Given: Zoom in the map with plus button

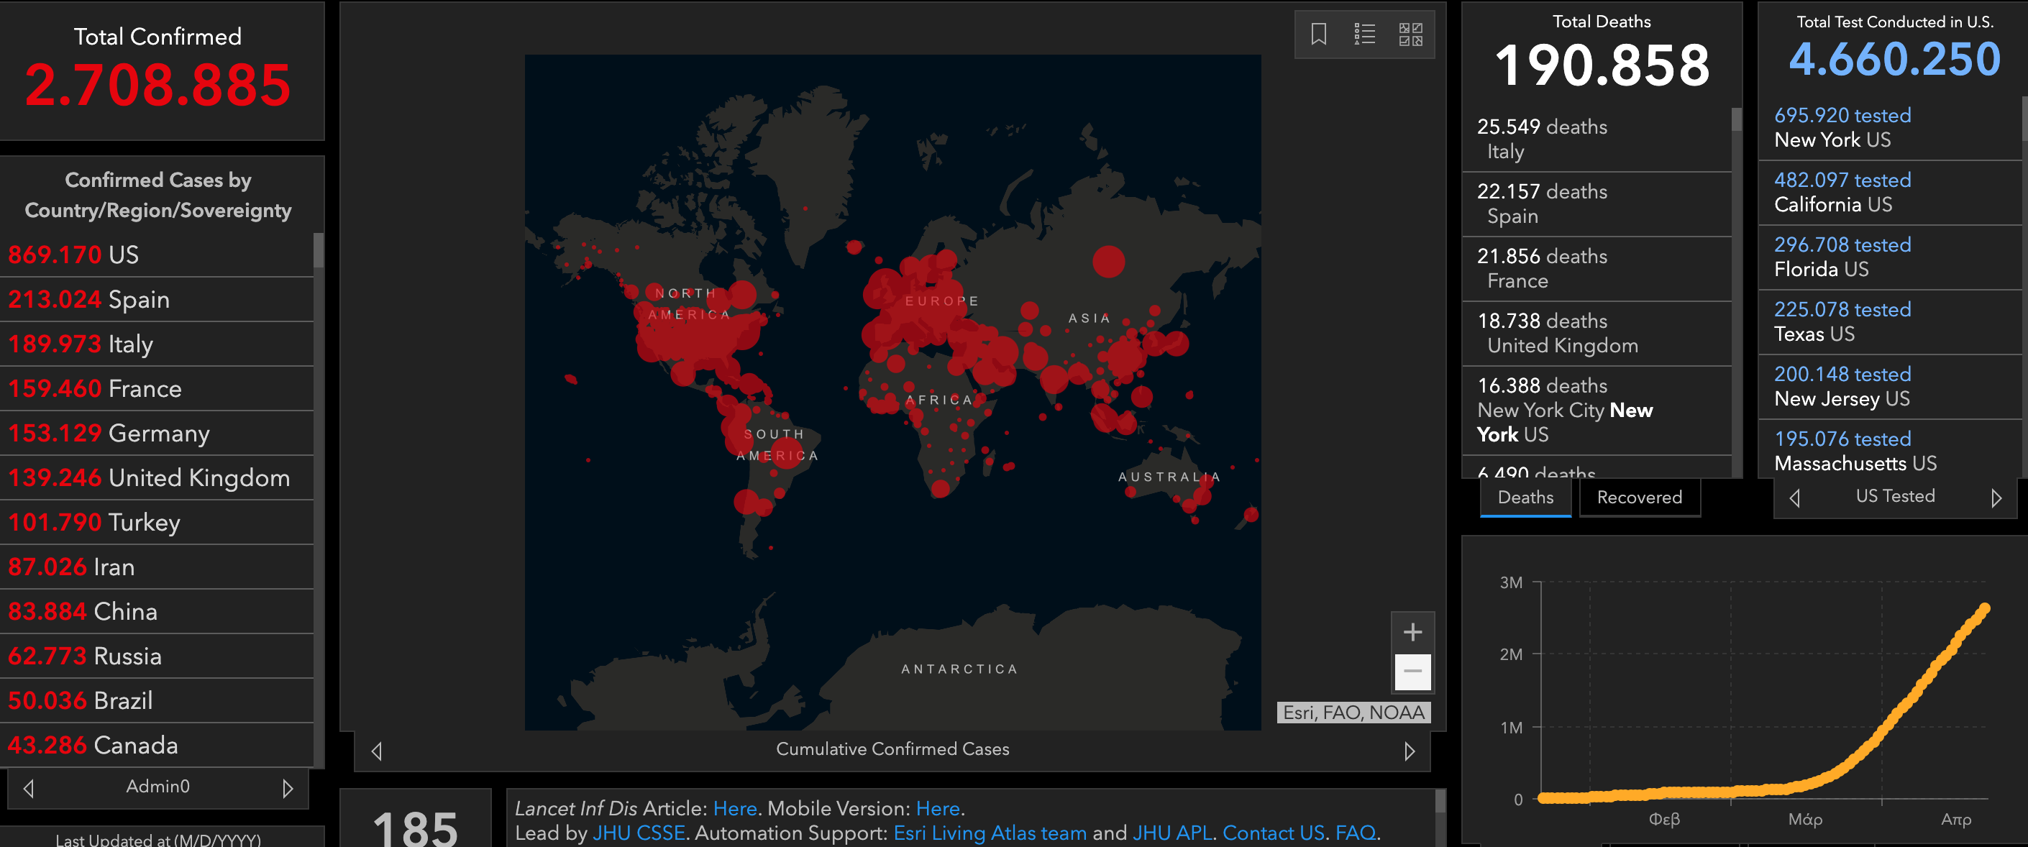Looking at the screenshot, I should tap(1412, 632).
